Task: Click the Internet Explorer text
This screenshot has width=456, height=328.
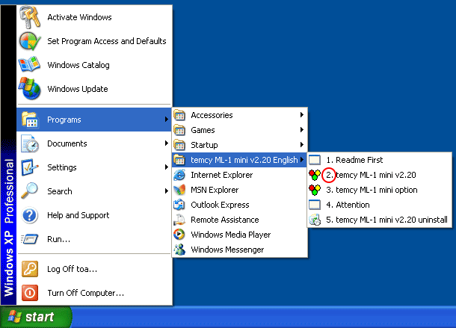Action: coord(221,175)
